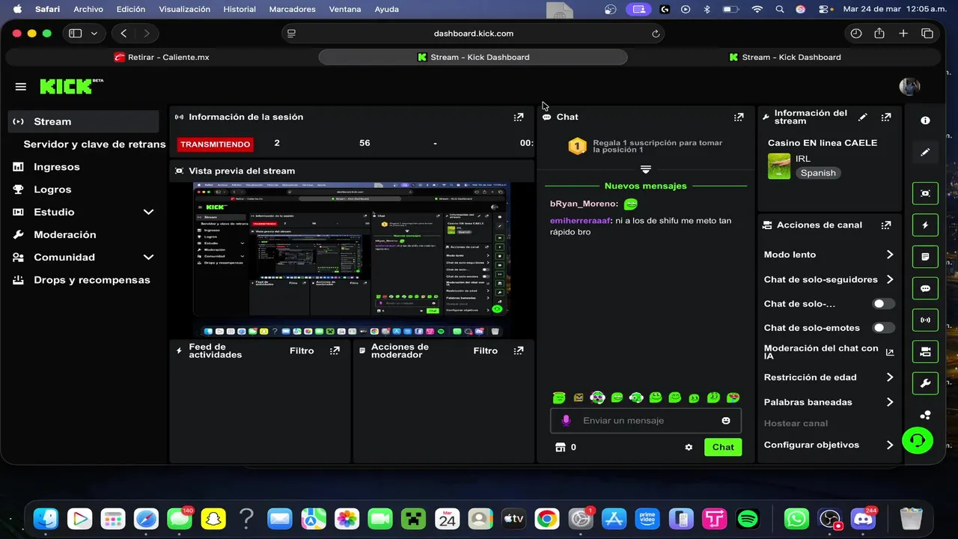Pop out the Acciones de canal panel

click(886, 225)
